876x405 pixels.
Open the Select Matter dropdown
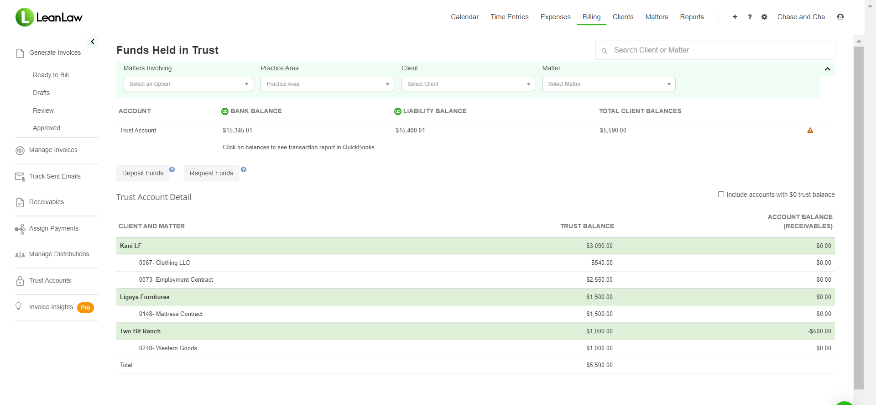point(609,84)
